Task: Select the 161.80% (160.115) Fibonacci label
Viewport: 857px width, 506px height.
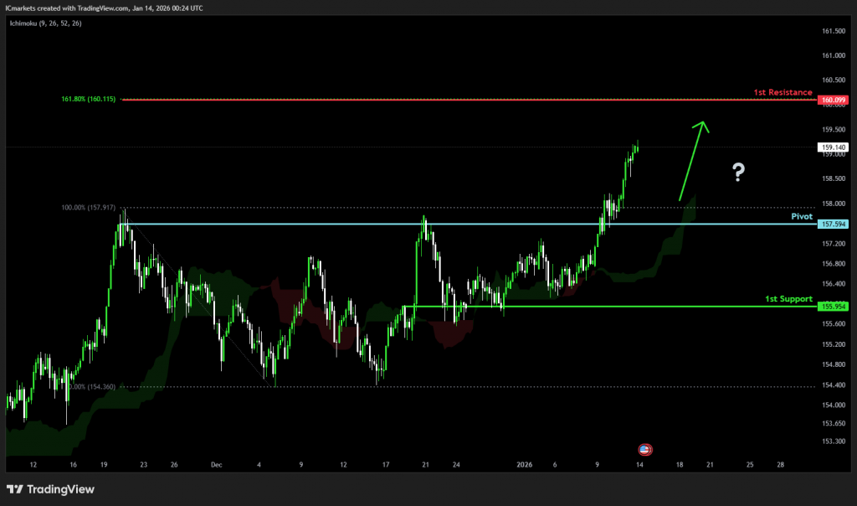Action: 90,100
